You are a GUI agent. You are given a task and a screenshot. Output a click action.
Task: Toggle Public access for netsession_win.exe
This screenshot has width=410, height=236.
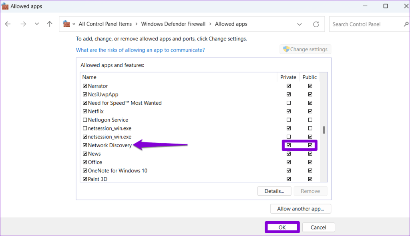(x=310, y=128)
